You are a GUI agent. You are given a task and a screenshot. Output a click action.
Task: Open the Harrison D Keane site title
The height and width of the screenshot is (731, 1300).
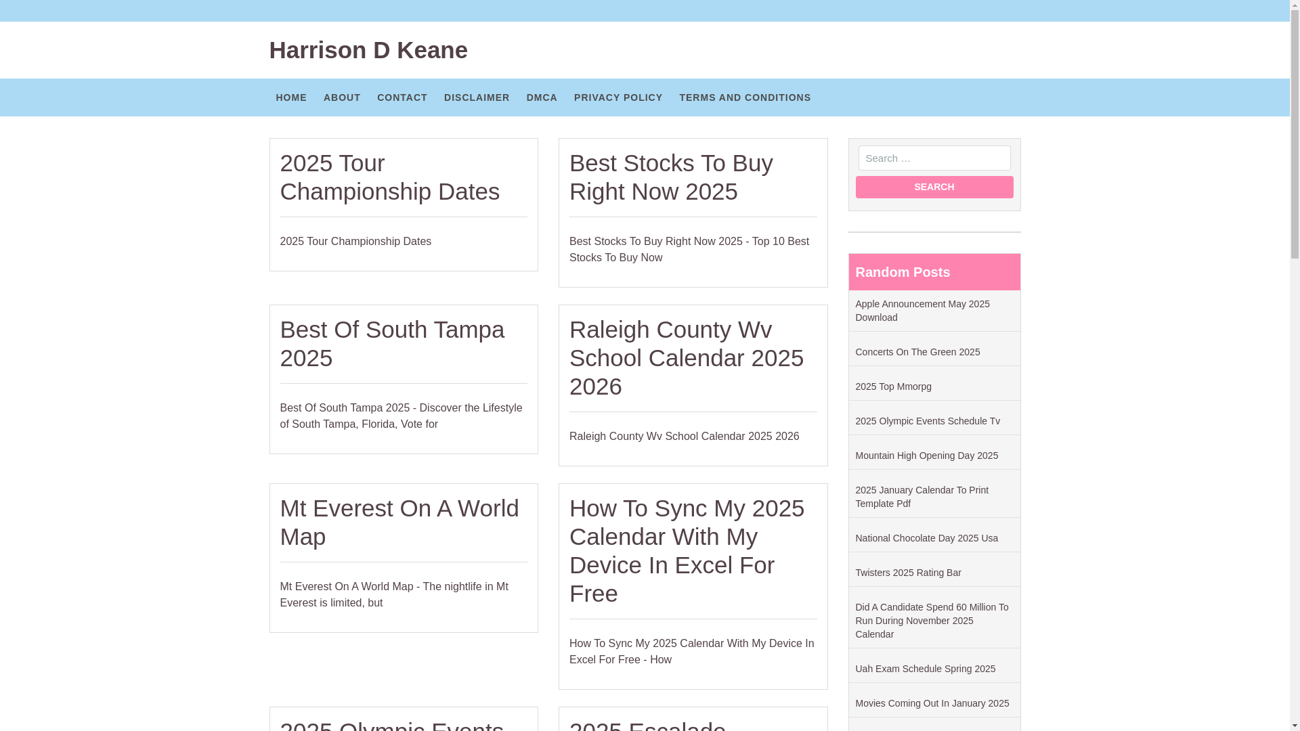368,50
